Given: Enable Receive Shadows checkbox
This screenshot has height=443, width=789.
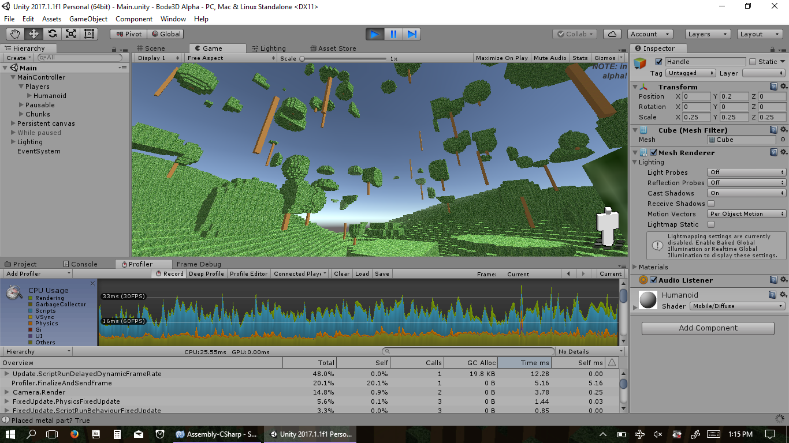Looking at the screenshot, I should [711, 204].
